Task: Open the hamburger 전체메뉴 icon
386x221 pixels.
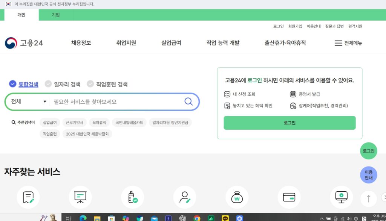Action: coord(338,43)
